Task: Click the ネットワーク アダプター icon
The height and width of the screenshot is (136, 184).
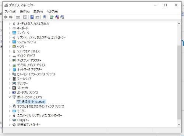Action: (x=14, y=69)
